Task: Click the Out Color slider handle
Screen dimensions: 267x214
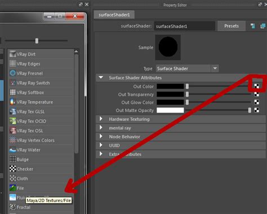Action: pyautogui.click(x=187, y=86)
